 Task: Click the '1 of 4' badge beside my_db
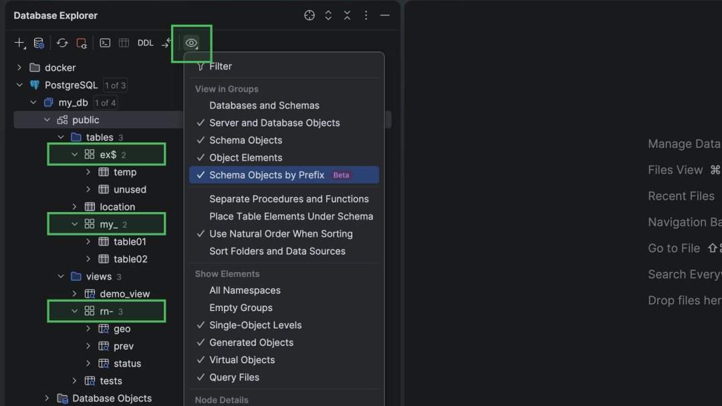(105, 103)
